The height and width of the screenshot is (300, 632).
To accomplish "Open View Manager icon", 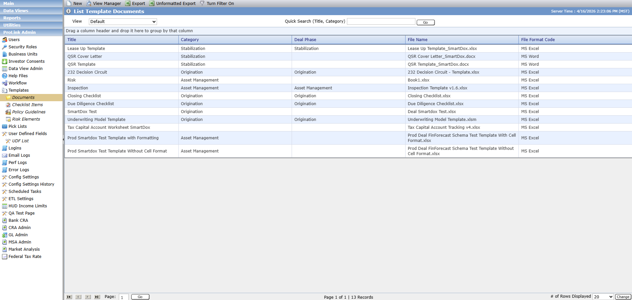I will click(x=89, y=3).
